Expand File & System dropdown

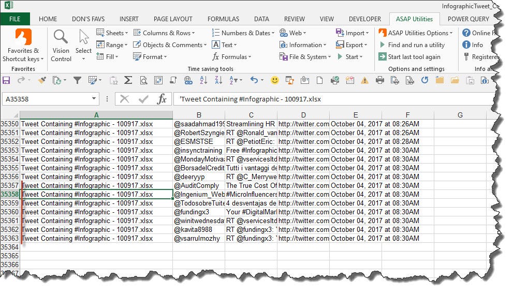(305, 56)
